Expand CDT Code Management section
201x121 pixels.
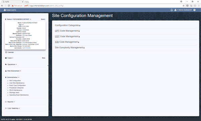(x=67, y=37)
